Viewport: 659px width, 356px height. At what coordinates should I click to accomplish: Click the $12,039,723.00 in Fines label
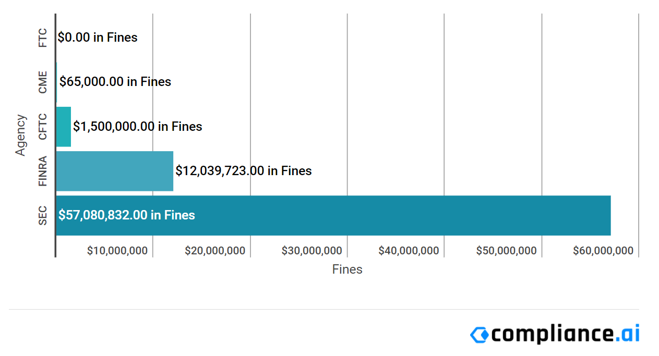point(244,171)
